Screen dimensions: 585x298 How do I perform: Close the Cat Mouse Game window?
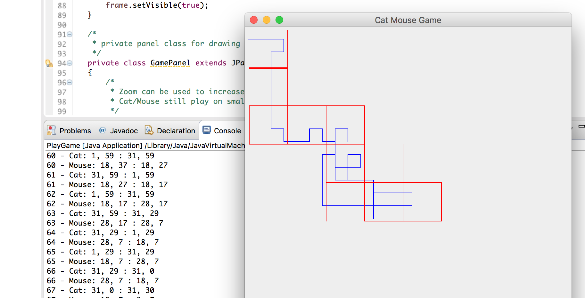coord(254,20)
